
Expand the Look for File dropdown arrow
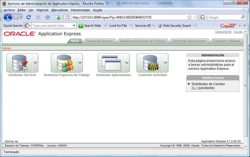pos(130,26)
